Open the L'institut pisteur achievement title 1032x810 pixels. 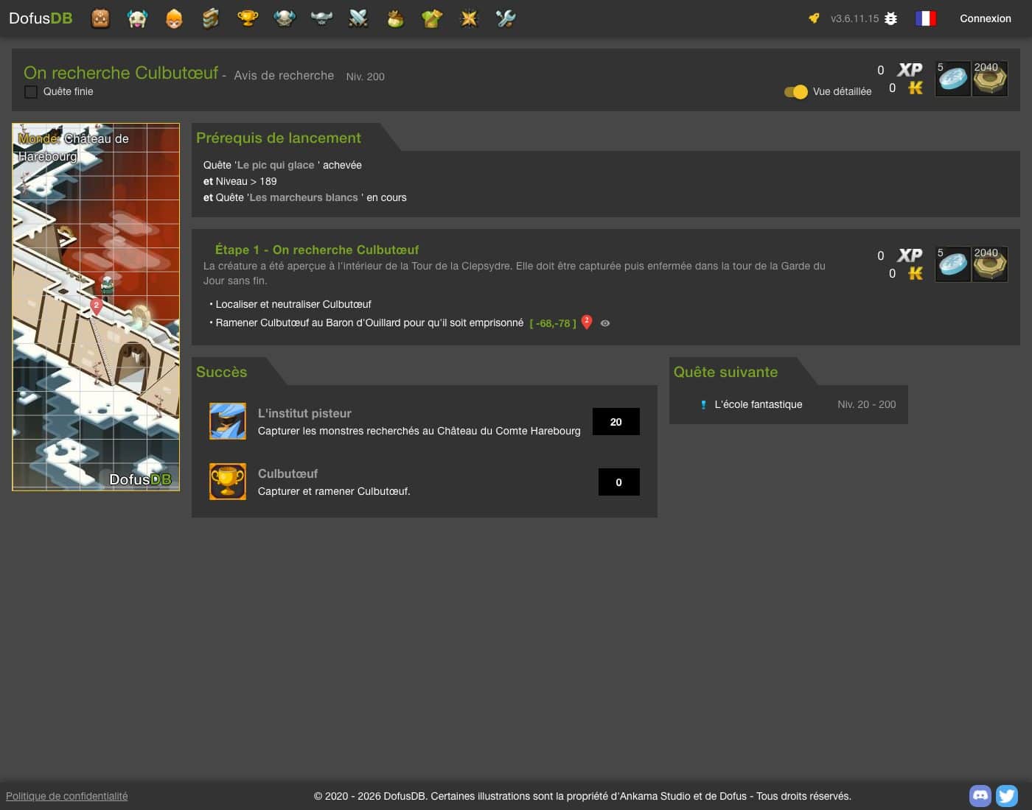tap(304, 413)
